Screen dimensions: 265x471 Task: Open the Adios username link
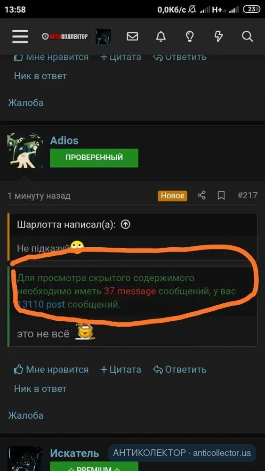[x=64, y=140]
